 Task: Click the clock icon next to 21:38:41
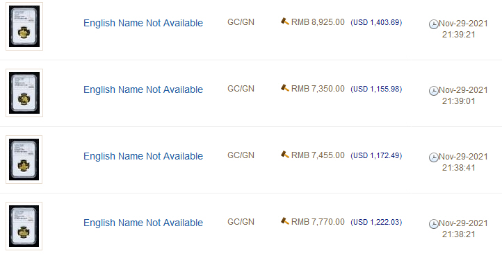click(433, 157)
